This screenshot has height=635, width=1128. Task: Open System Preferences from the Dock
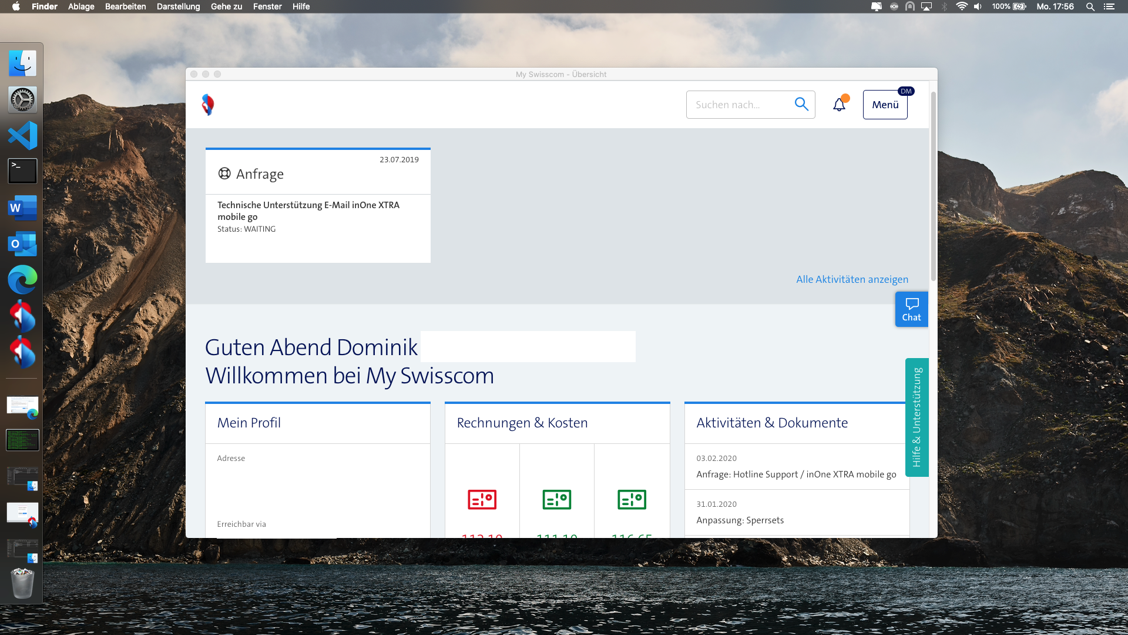click(22, 99)
